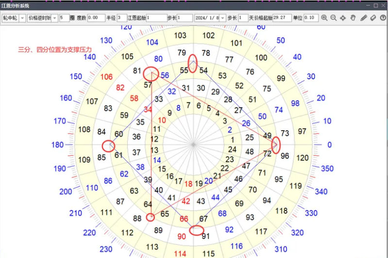Select the pencil drawing tool
This screenshot has height=258, width=388.
point(363,18)
